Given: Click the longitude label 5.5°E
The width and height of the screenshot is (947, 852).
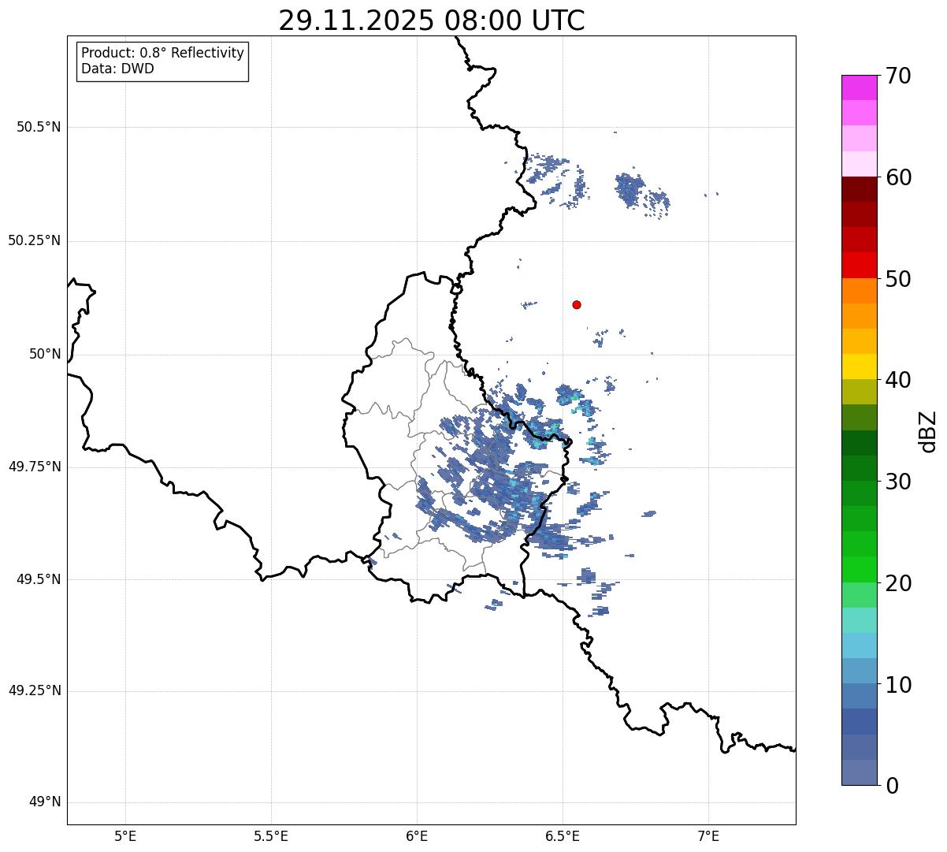Looking at the screenshot, I should point(271,835).
